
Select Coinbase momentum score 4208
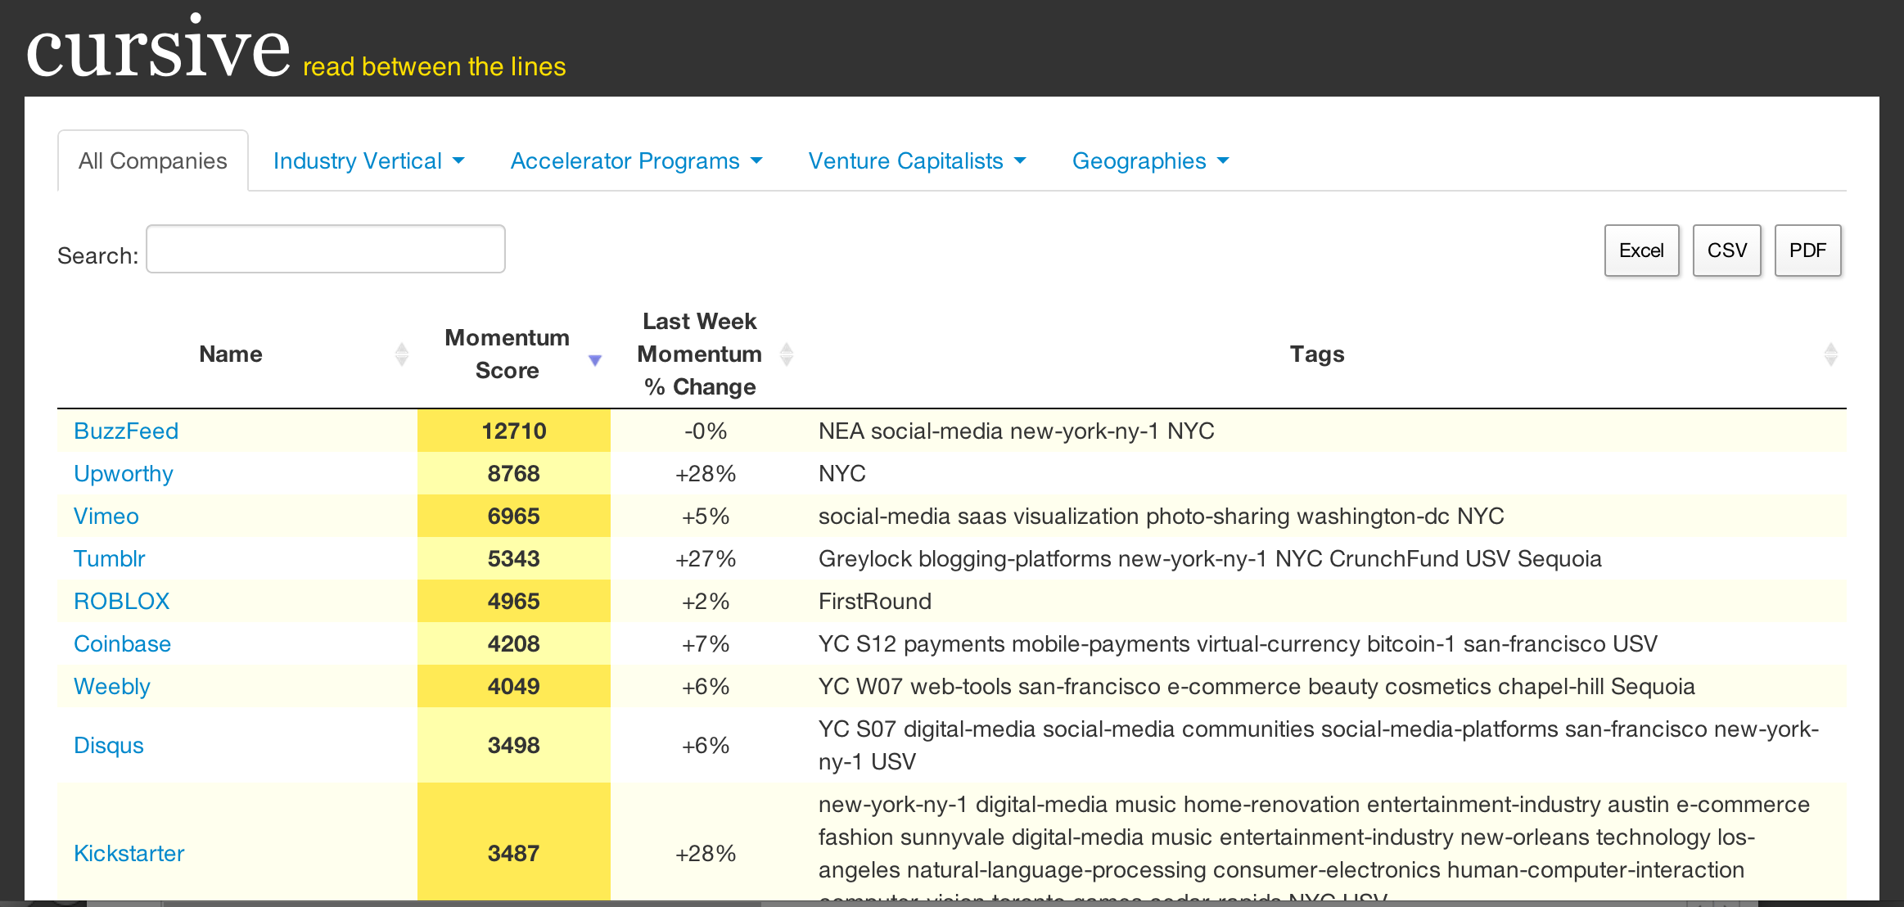click(x=514, y=644)
